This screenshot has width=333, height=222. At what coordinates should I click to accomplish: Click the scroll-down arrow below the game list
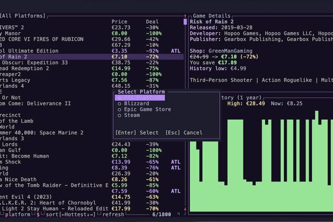pyautogui.click(x=185, y=209)
